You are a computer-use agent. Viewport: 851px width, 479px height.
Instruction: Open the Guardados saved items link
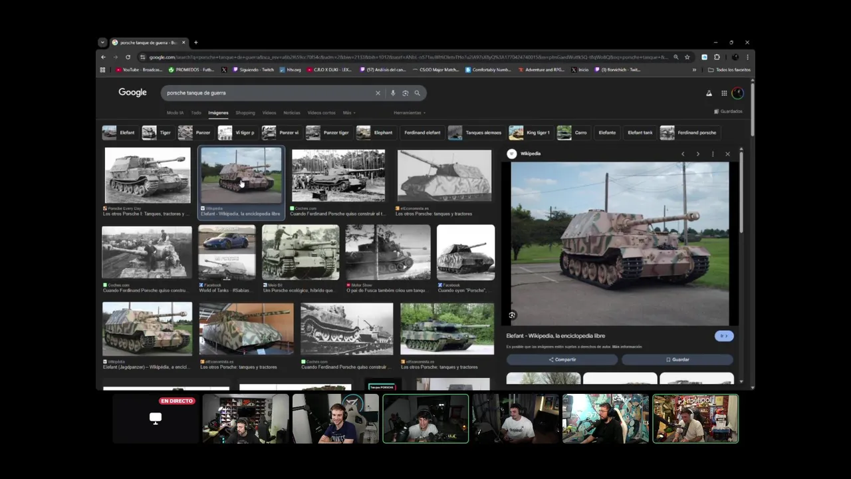(x=728, y=111)
